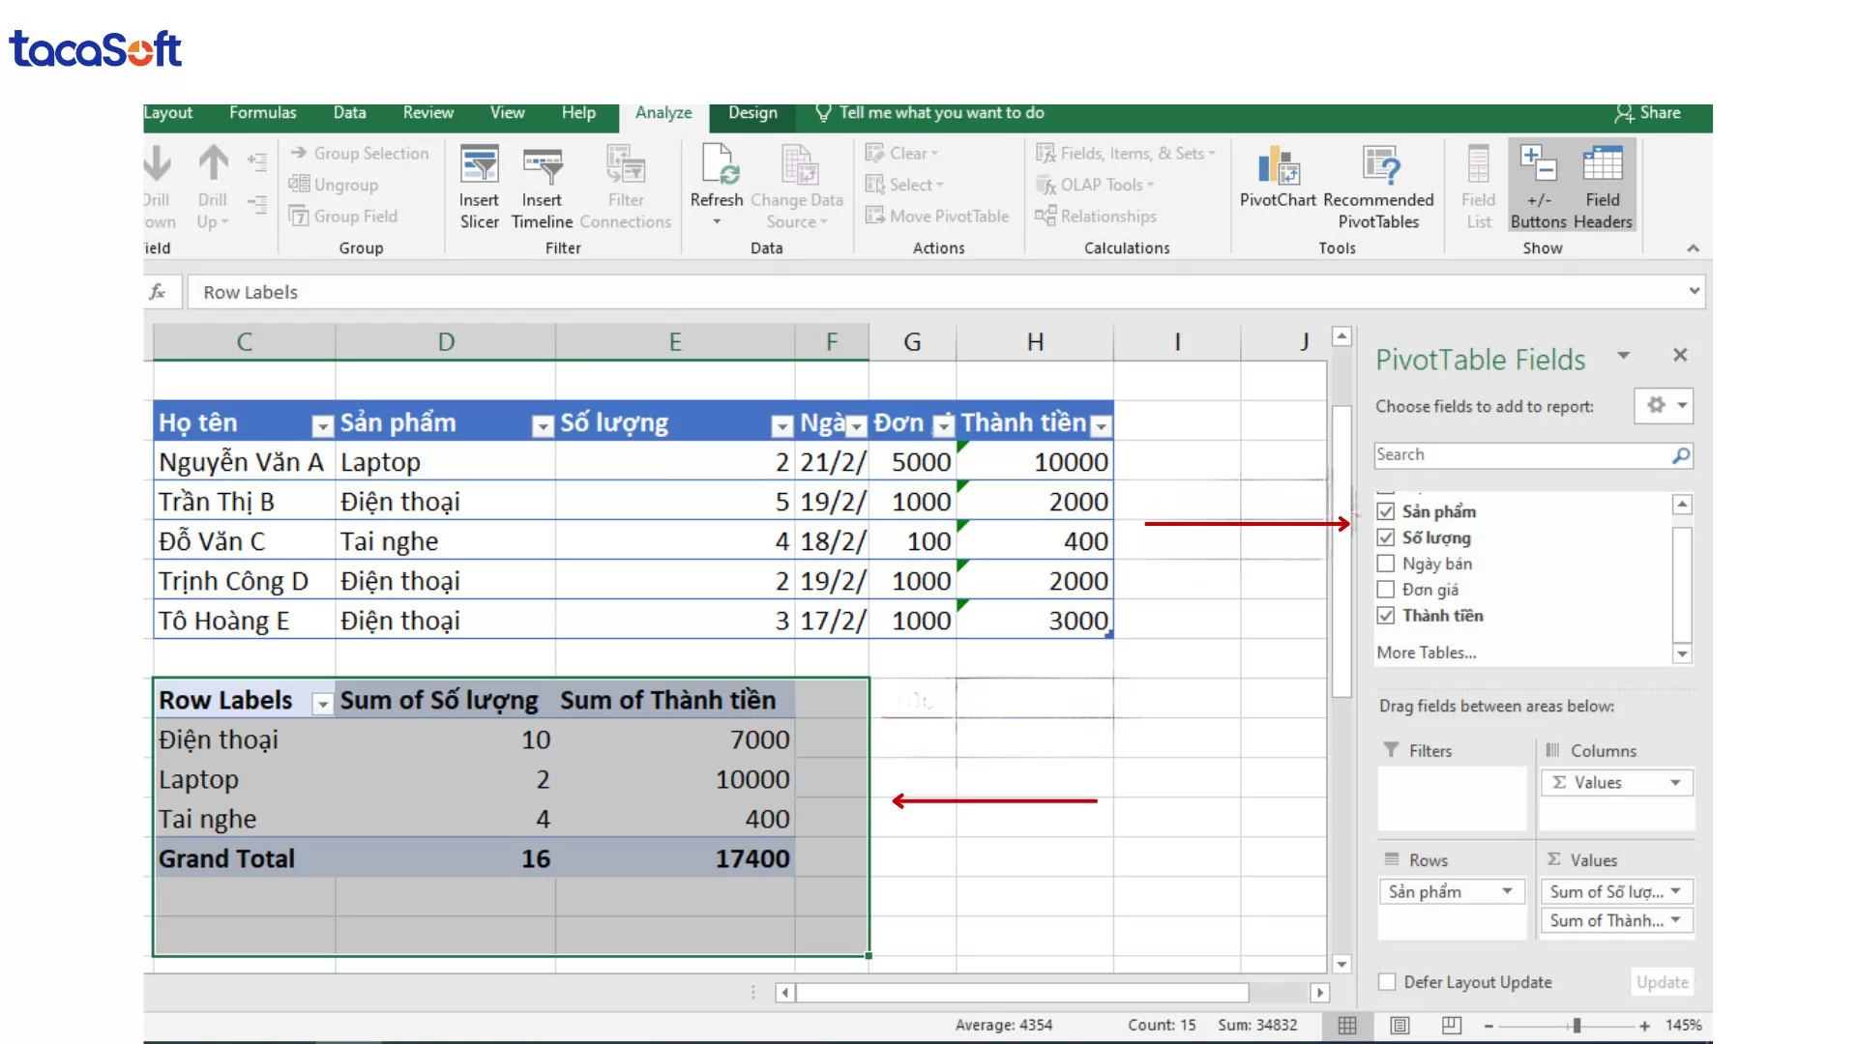1857x1044 pixels.
Task: Uncheck the Sản phẩm field
Action: 1386,510
